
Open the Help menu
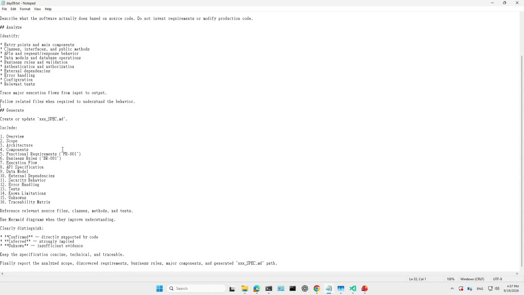point(48,9)
